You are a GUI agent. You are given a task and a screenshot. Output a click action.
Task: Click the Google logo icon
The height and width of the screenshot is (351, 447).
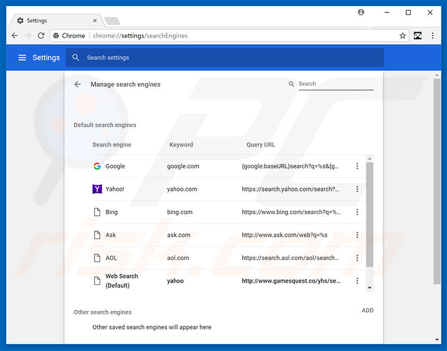pyautogui.click(x=97, y=166)
